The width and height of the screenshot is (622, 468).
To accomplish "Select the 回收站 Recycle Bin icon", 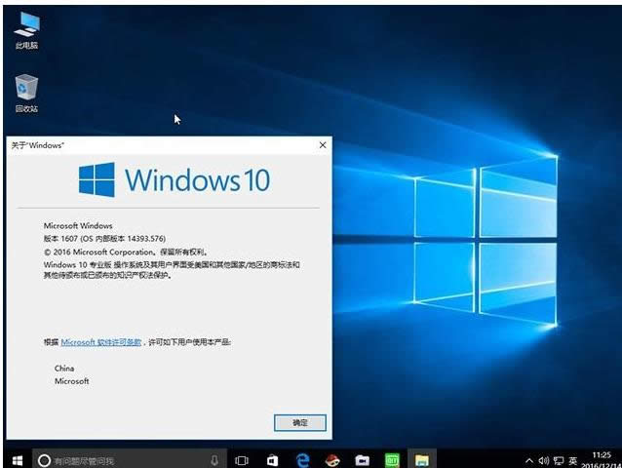I will [26, 94].
